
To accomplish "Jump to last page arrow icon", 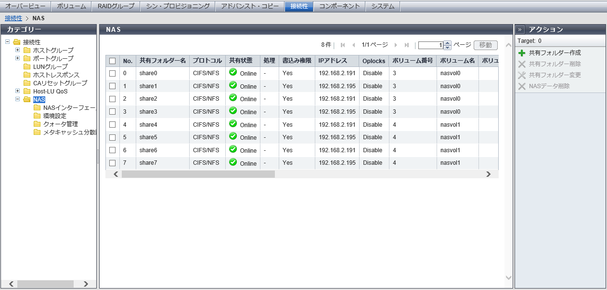I will pyautogui.click(x=407, y=45).
